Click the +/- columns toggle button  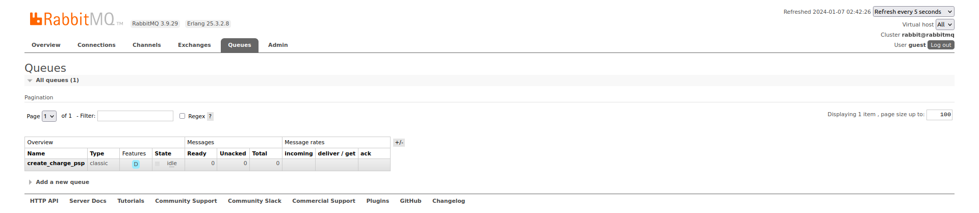(x=399, y=143)
